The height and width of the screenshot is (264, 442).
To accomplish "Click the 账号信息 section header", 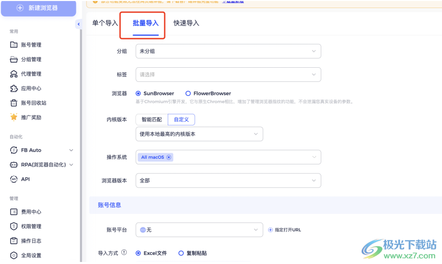I will (110, 205).
